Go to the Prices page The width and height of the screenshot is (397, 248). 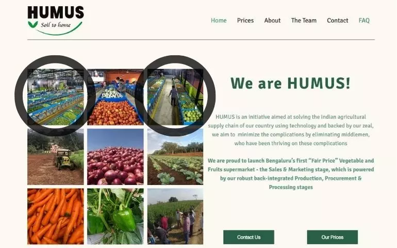pos(245,20)
